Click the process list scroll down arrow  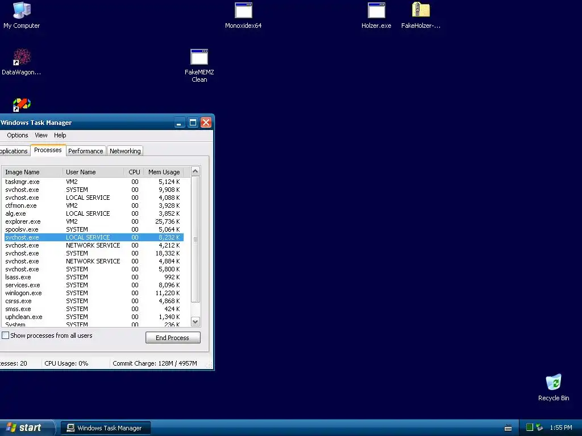pos(196,321)
